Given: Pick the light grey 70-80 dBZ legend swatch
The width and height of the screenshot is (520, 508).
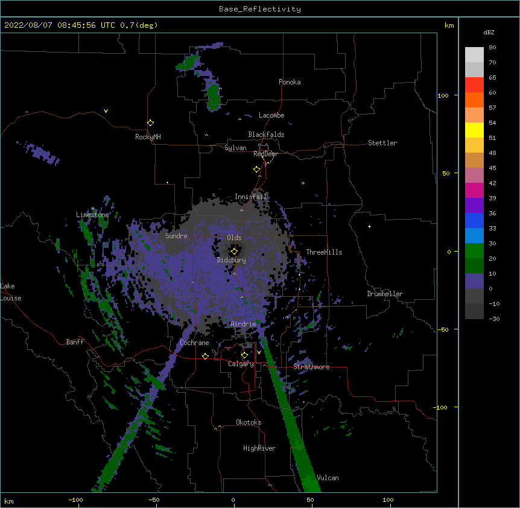Looking at the screenshot, I should click(474, 55).
